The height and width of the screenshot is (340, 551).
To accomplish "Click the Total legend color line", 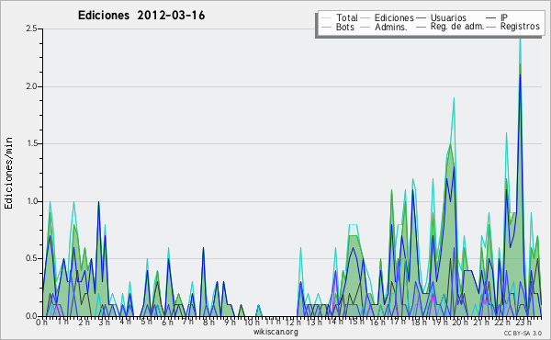I will pyautogui.click(x=326, y=17).
